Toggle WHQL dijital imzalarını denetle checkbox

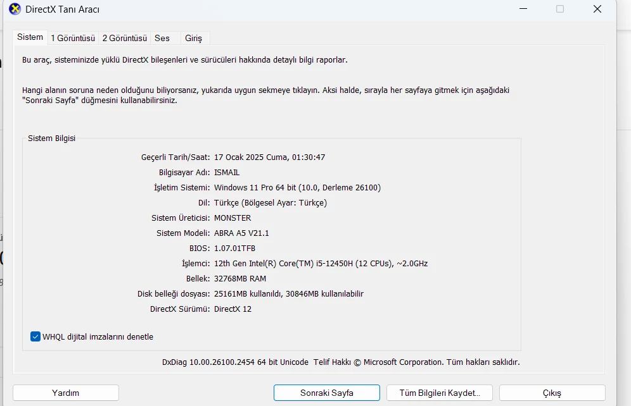pos(35,336)
